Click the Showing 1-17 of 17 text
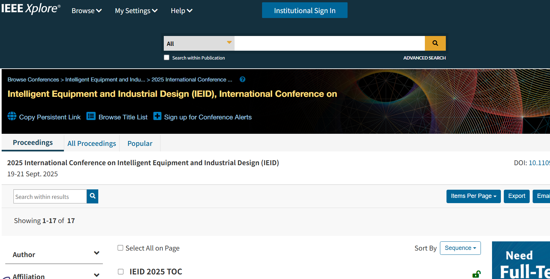This screenshot has height=279, width=550. click(x=44, y=221)
